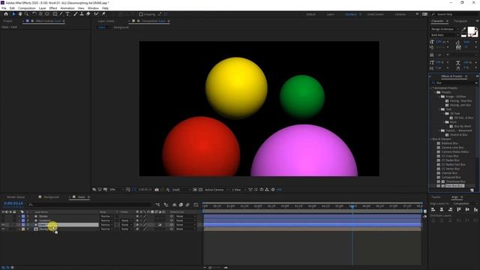The height and width of the screenshot is (270, 480).
Task: Toggle the Snapping checkbox
Action: point(141,14)
